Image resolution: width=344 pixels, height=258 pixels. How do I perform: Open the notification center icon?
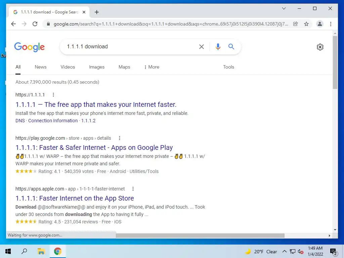point(334,252)
